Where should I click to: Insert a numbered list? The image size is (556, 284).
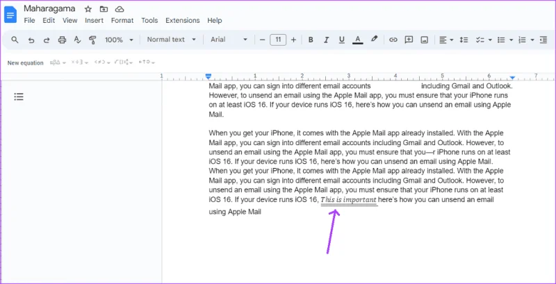[x=522, y=40]
